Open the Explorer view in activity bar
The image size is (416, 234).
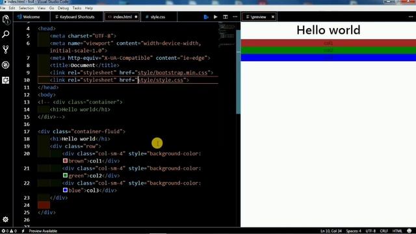(x=6, y=19)
